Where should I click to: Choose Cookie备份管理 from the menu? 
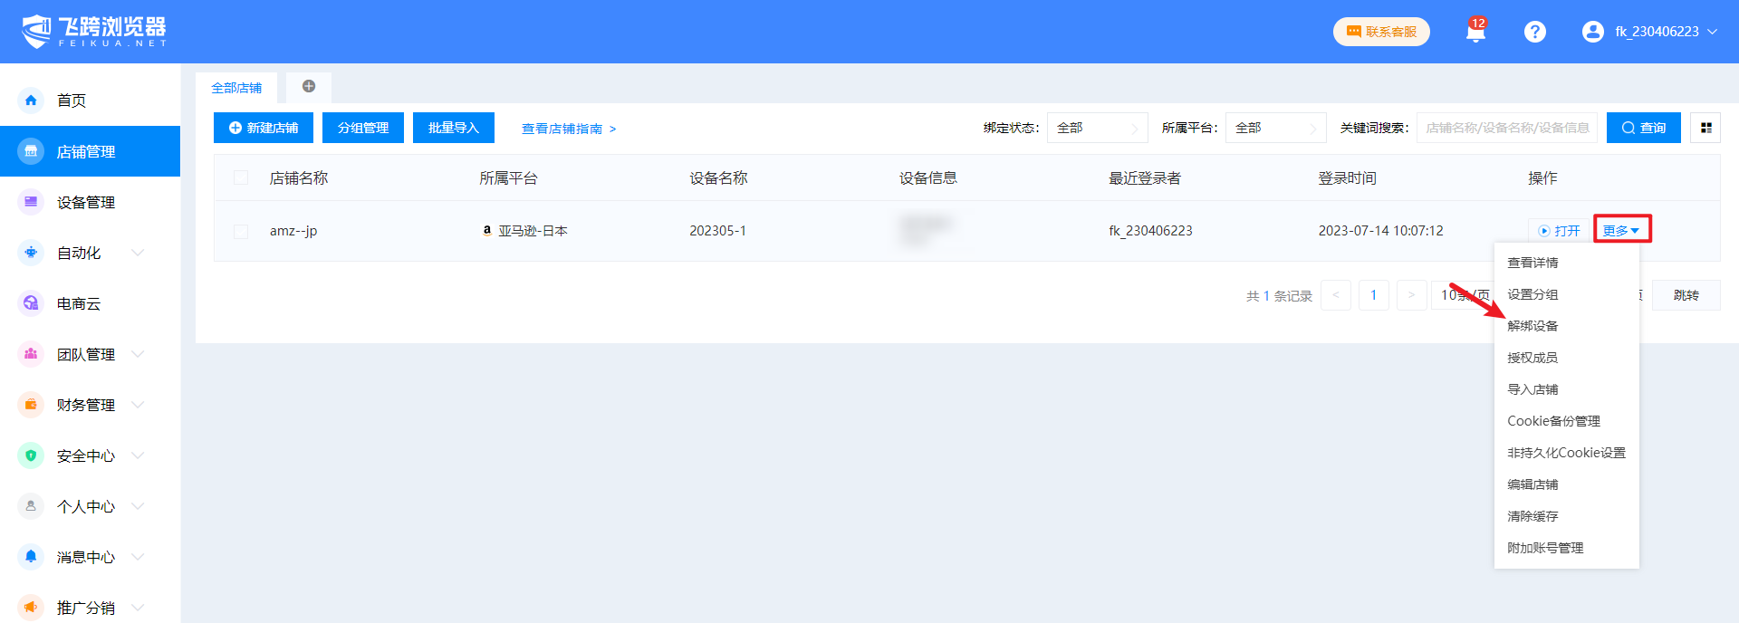coord(1553,421)
